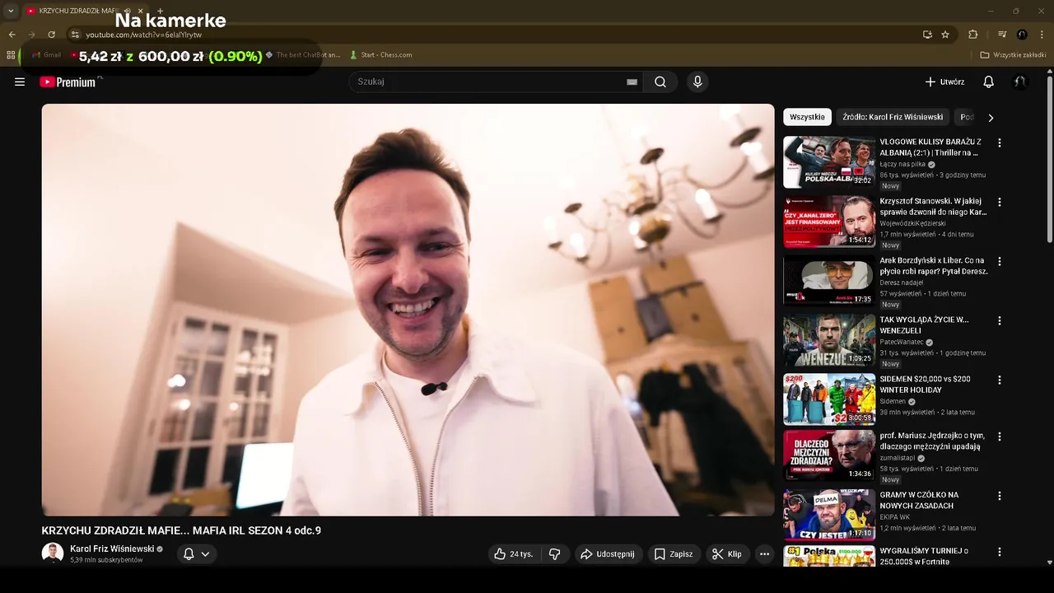View site information icon in address bar
1054x593 pixels.
(x=75, y=35)
